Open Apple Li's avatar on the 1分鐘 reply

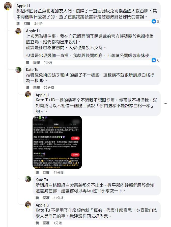coord(28,204)
